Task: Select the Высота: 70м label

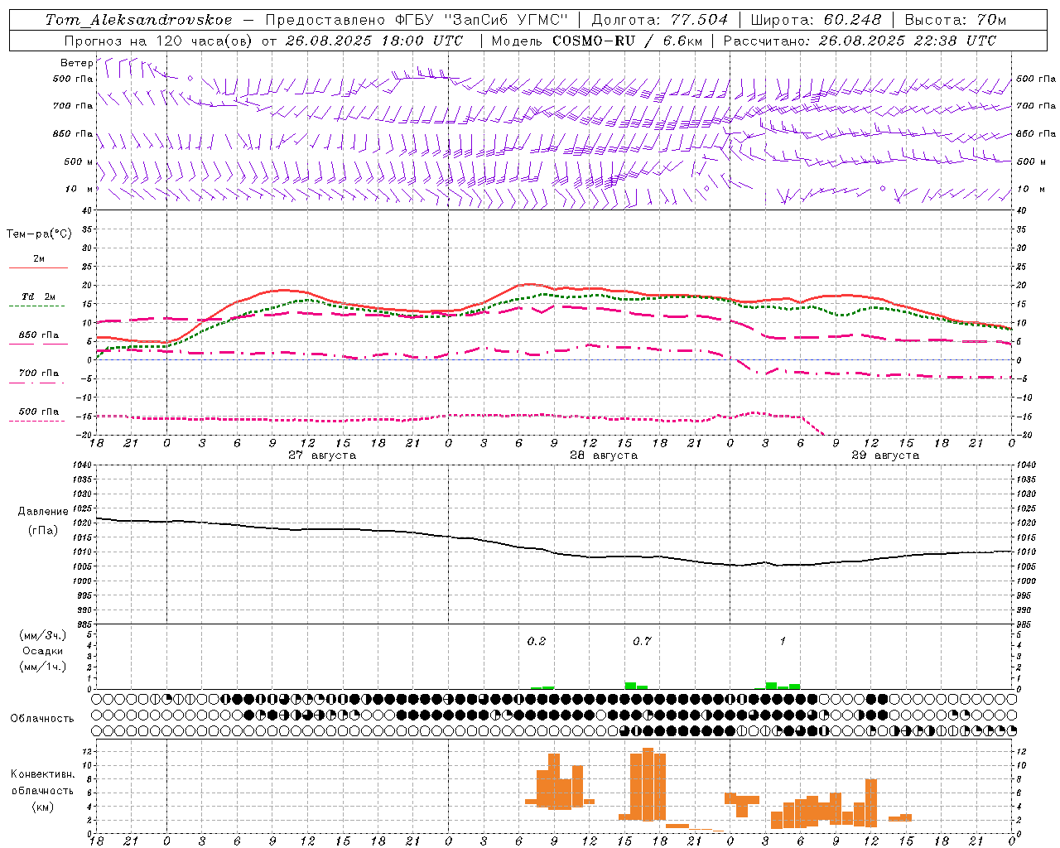Action: click(x=956, y=20)
